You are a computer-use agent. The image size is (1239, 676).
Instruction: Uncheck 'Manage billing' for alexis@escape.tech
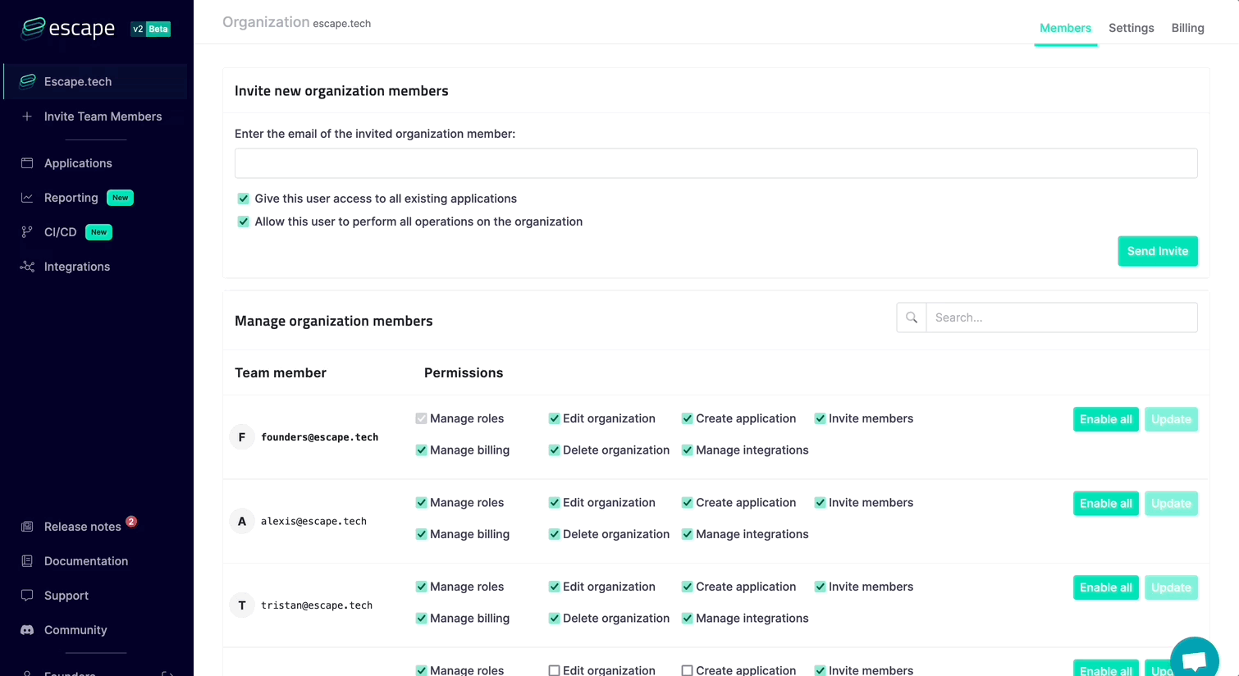[421, 534]
